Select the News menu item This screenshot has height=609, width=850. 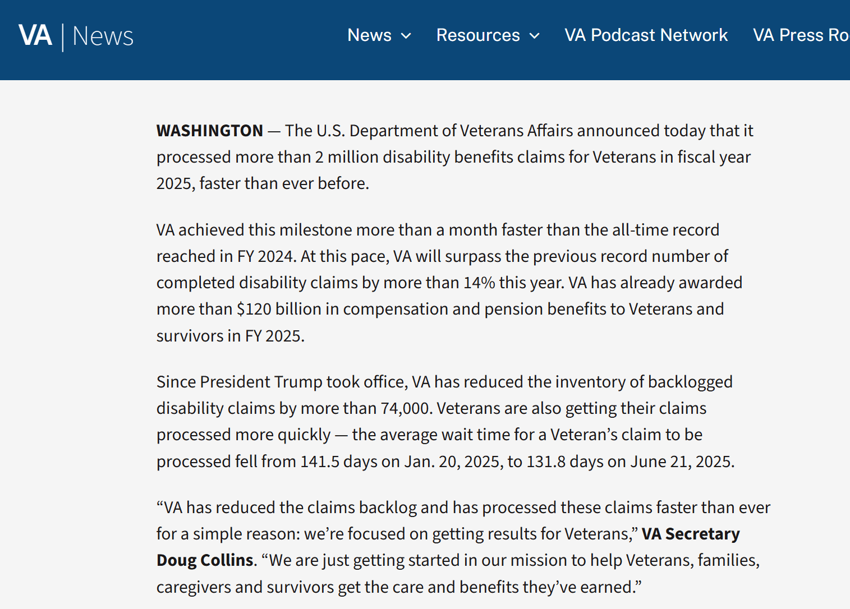click(x=369, y=35)
